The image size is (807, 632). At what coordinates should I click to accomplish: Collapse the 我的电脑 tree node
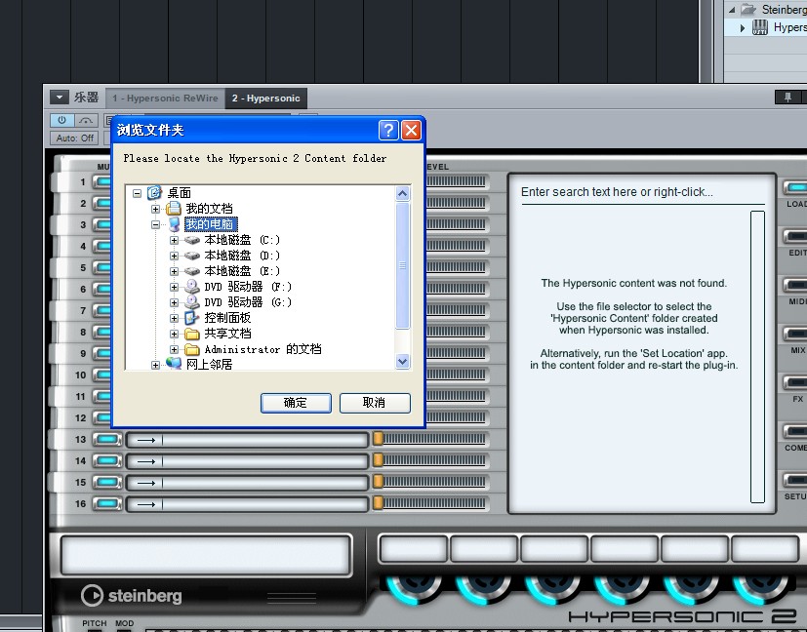coord(155,224)
